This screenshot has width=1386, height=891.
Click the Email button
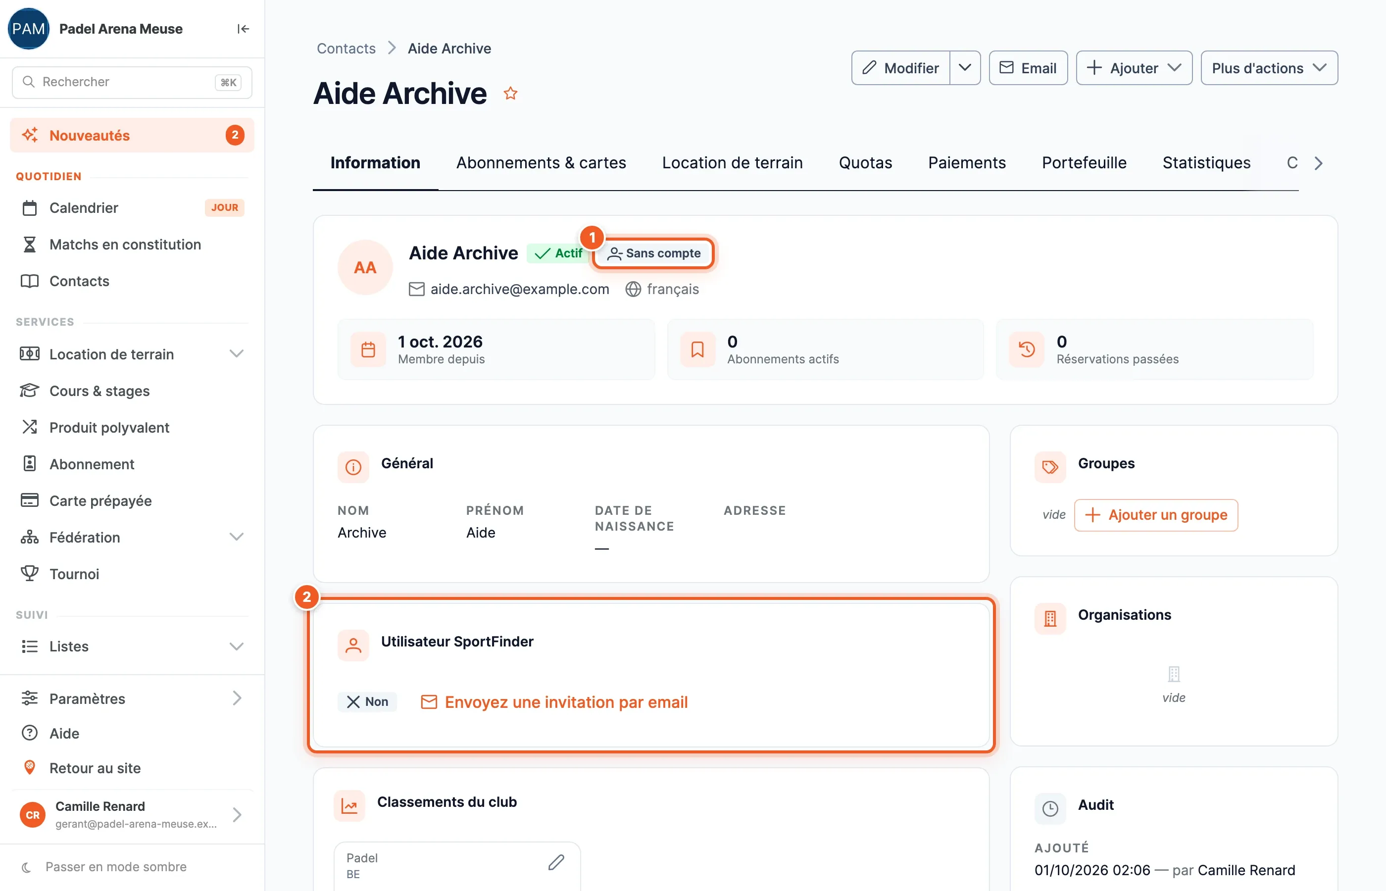tap(1028, 68)
